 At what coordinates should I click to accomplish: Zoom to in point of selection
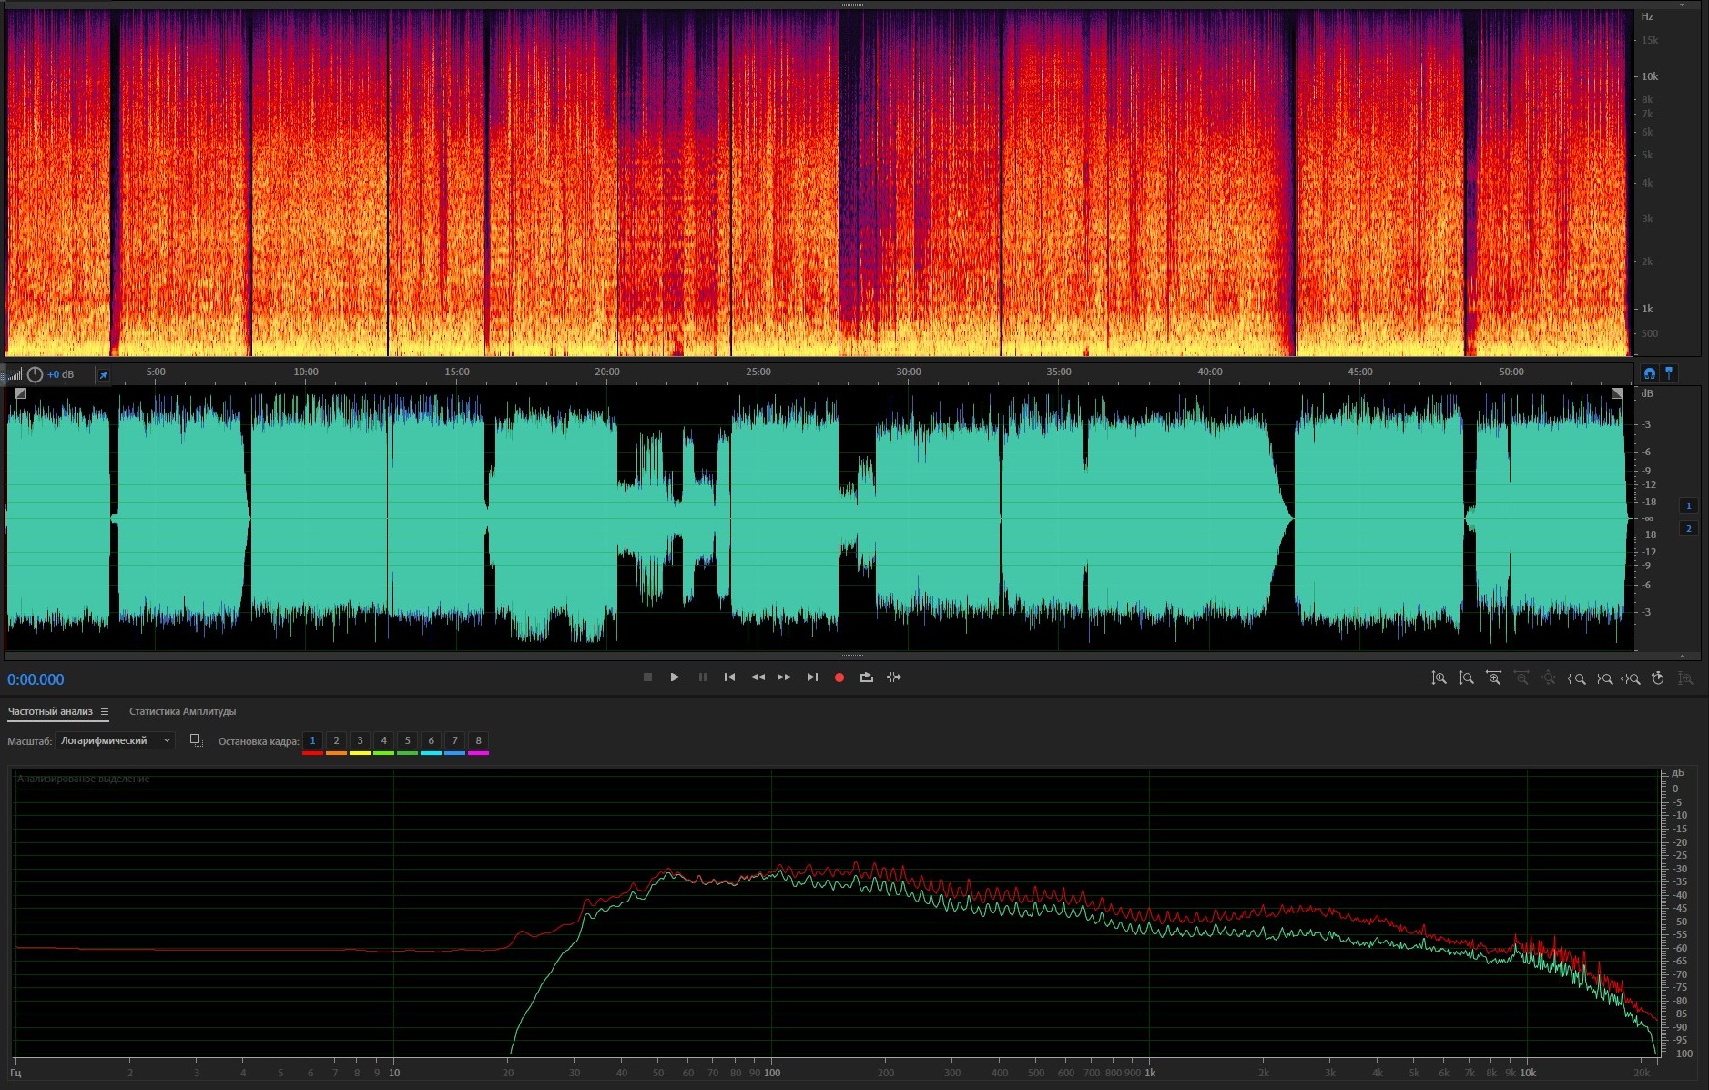pos(1577,678)
